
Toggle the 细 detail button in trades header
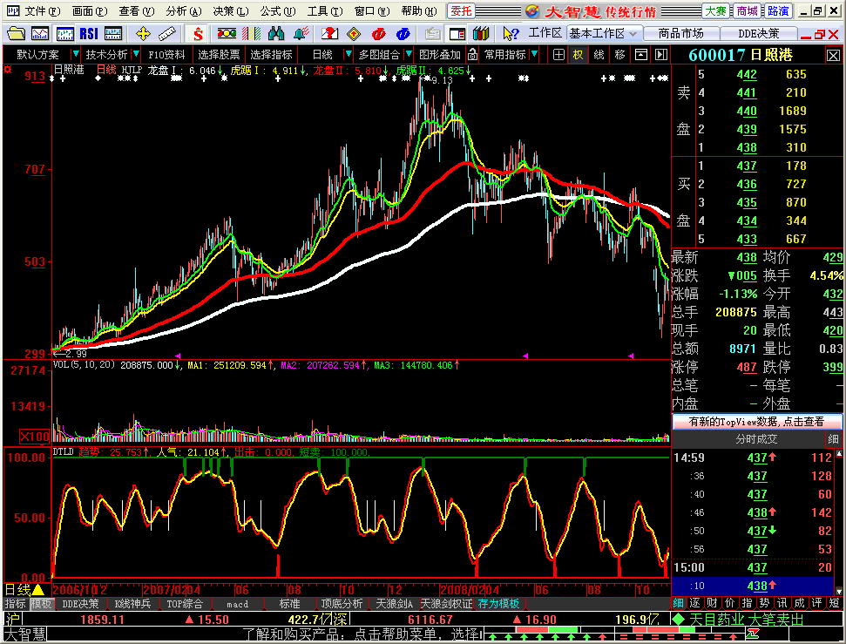click(833, 439)
